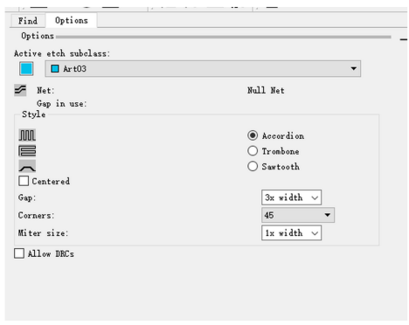Image resolution: width=409 pixels, height=325 pixels.
Task: Enable the Centered checkbox
Action: pos(24,181)
